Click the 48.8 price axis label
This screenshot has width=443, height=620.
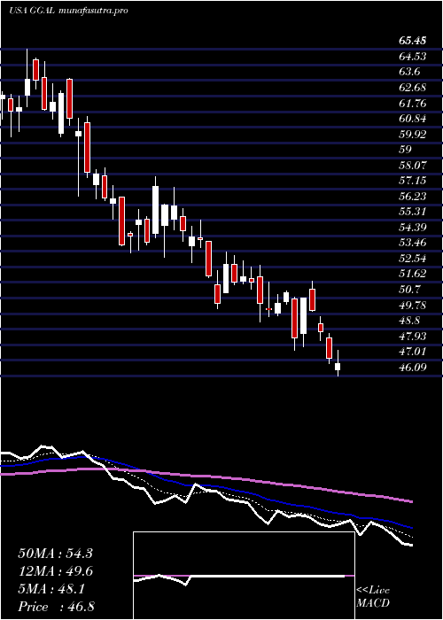pos(409,321)
